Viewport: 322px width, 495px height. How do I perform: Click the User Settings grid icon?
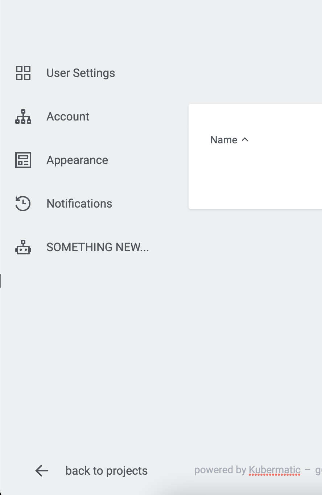(23, 73)
